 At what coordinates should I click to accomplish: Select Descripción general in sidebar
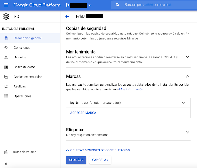click(x=27, y=38)
